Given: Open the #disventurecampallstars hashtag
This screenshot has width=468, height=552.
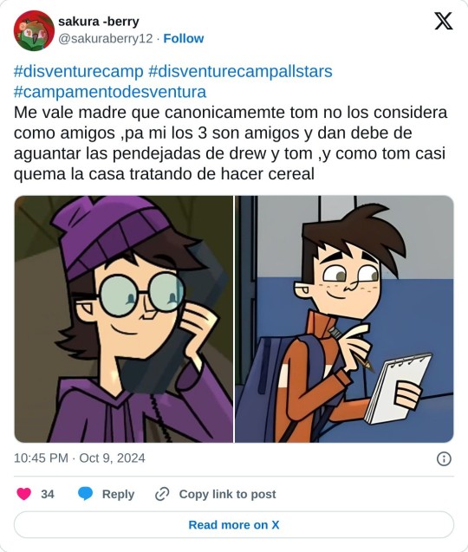Looking at the screenshot, I should [x=241, y=71].
